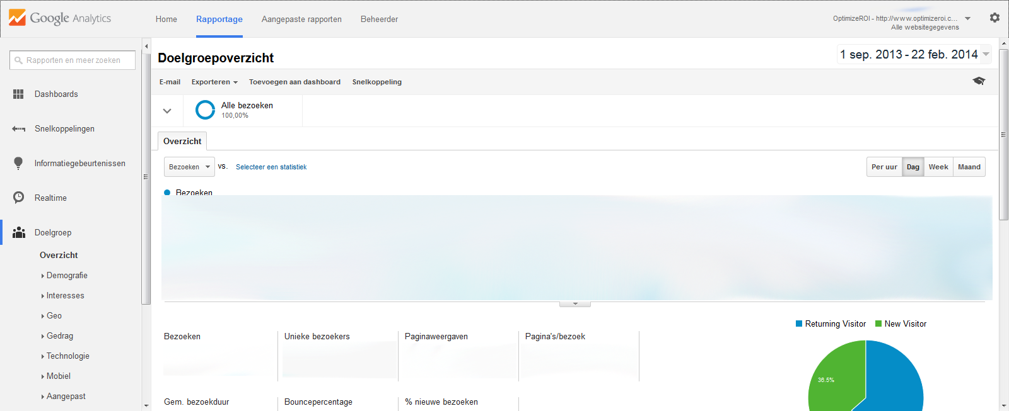Click the Bouncepercentage label

pyautogui.click(x=318, y=402)
